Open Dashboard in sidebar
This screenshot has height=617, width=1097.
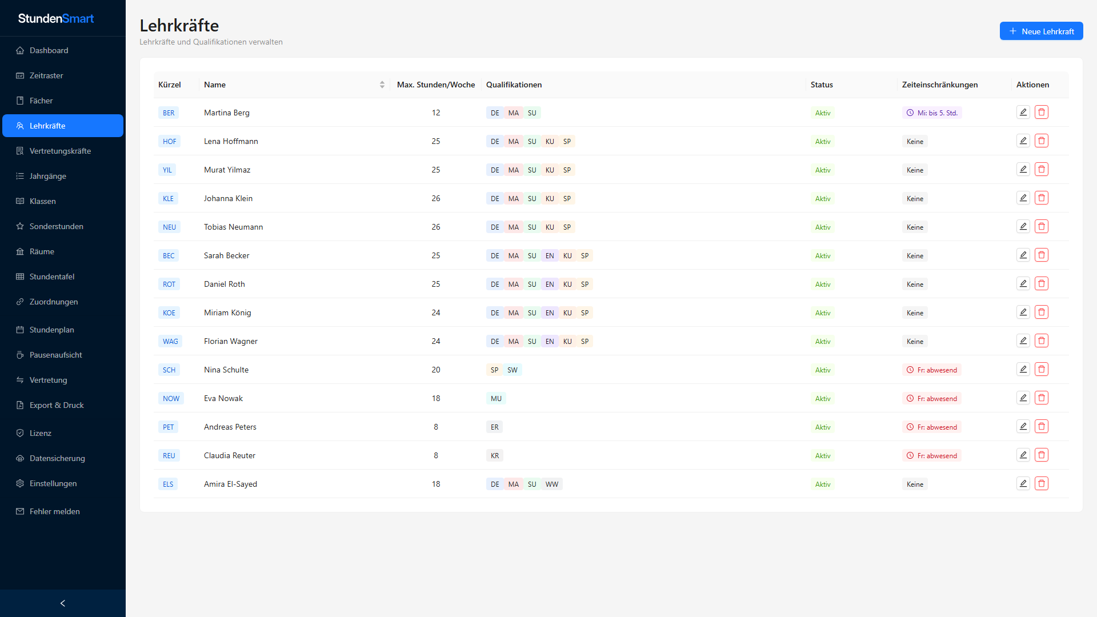point(63,50)
